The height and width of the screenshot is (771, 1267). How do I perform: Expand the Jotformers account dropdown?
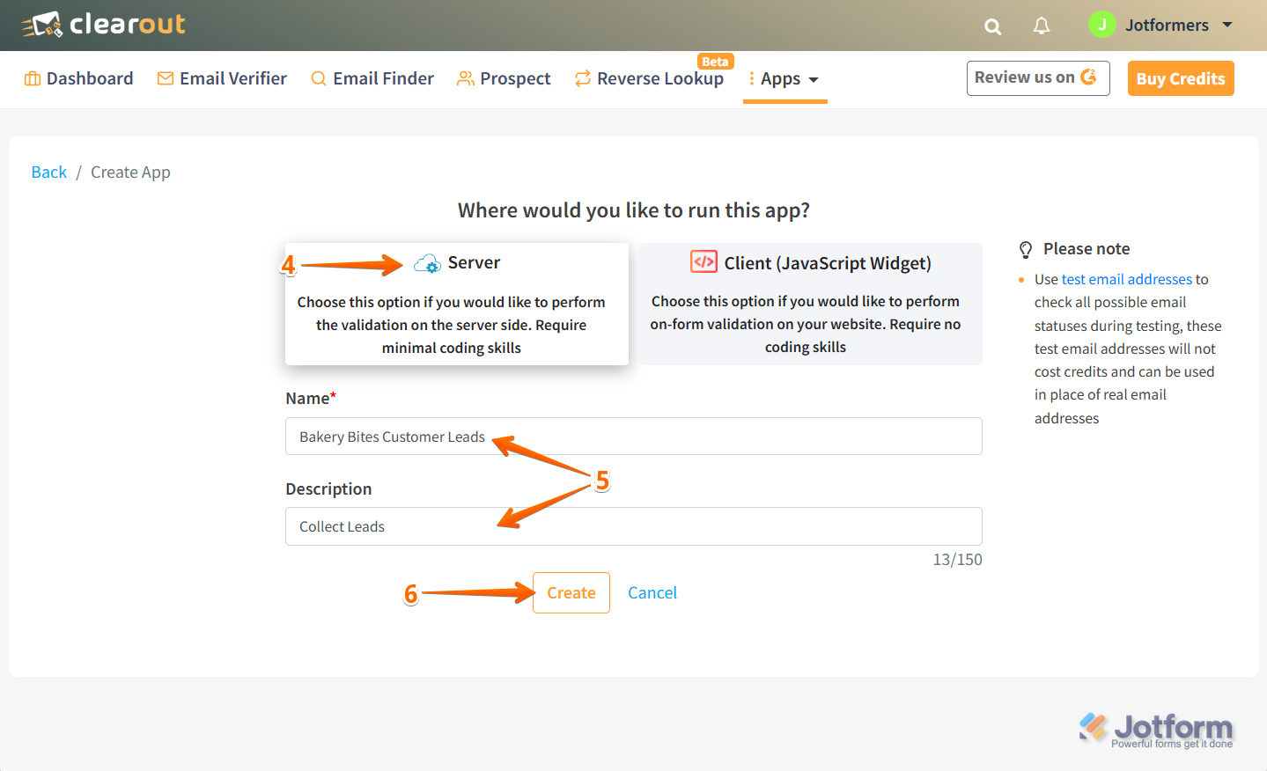[1226, 25]
